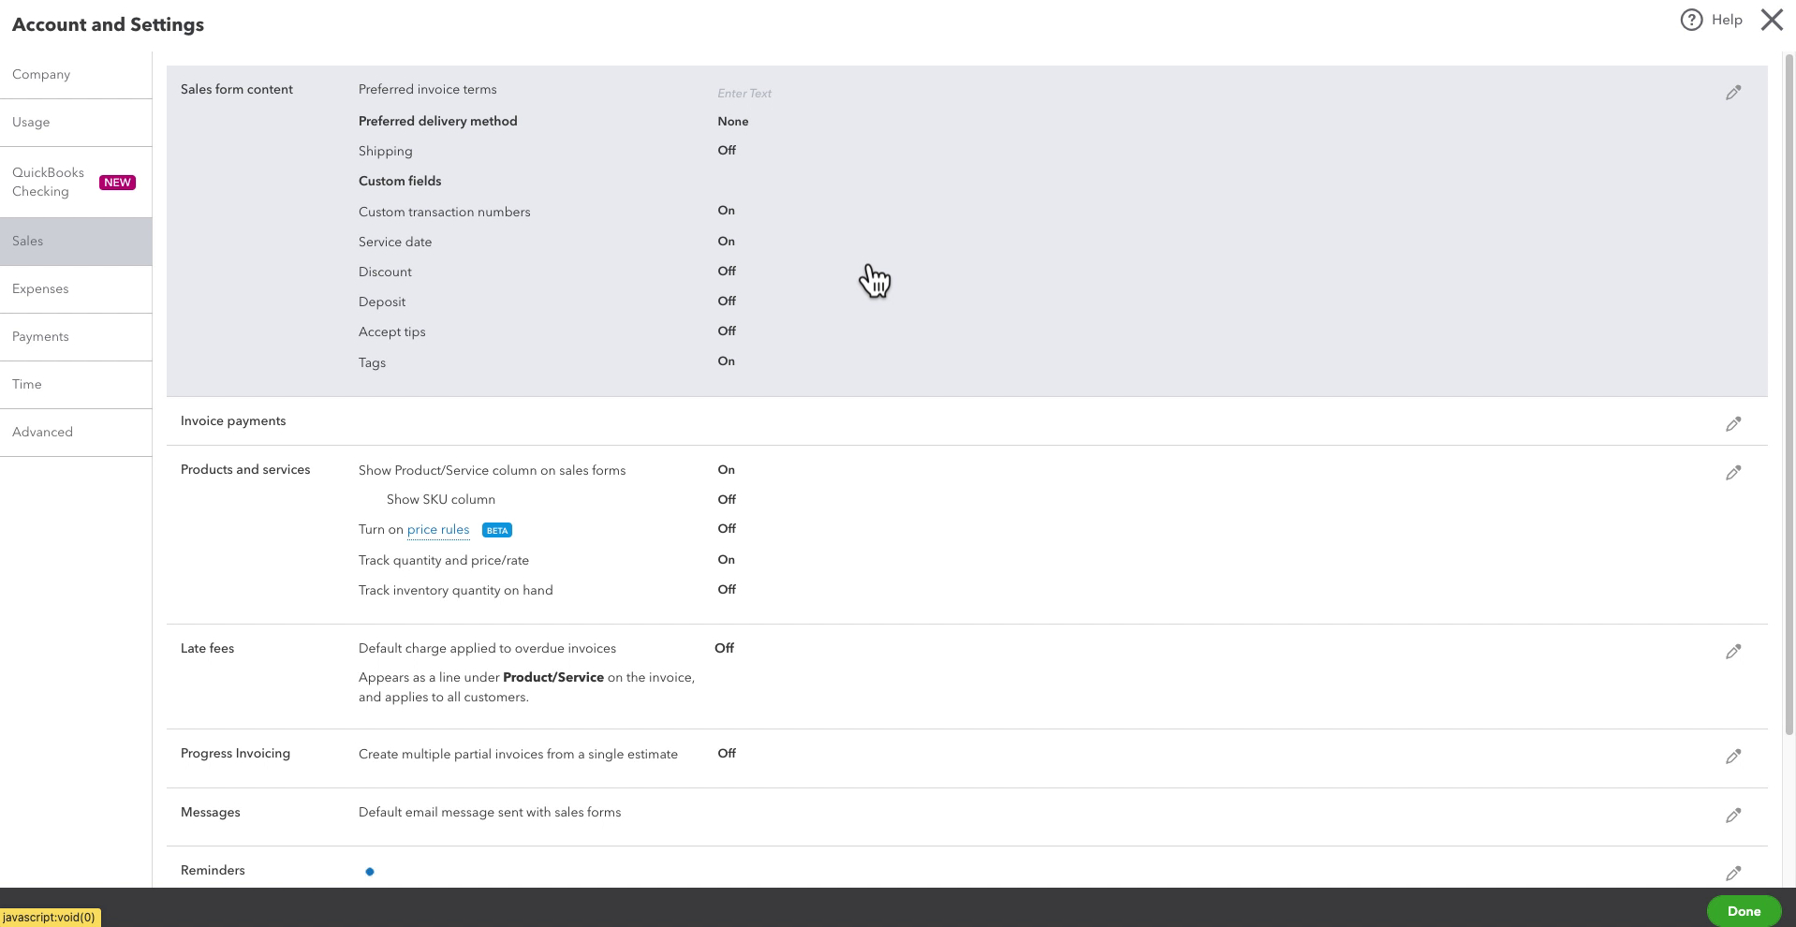Open Help question mark icon
Image resolution: width=1796 pixels, height=927 pixels.
[1691, 20]
